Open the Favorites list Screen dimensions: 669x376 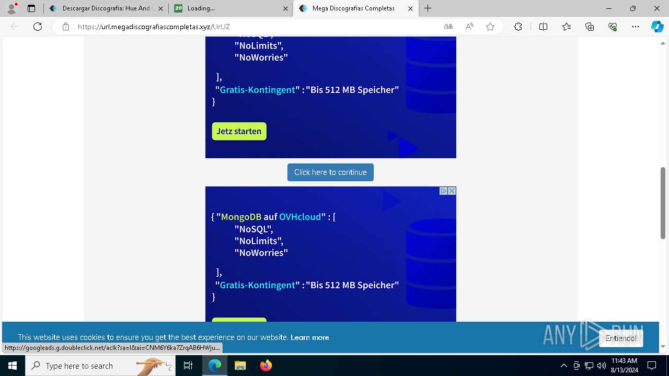[567, 27]
